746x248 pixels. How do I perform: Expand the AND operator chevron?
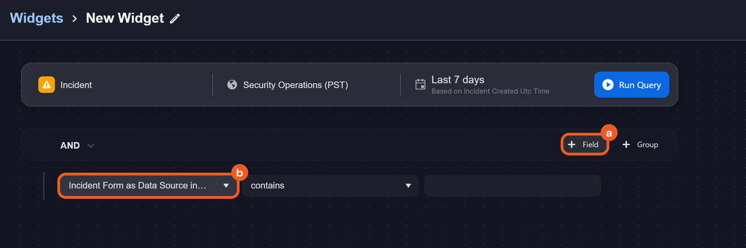(x=91, y=146)
